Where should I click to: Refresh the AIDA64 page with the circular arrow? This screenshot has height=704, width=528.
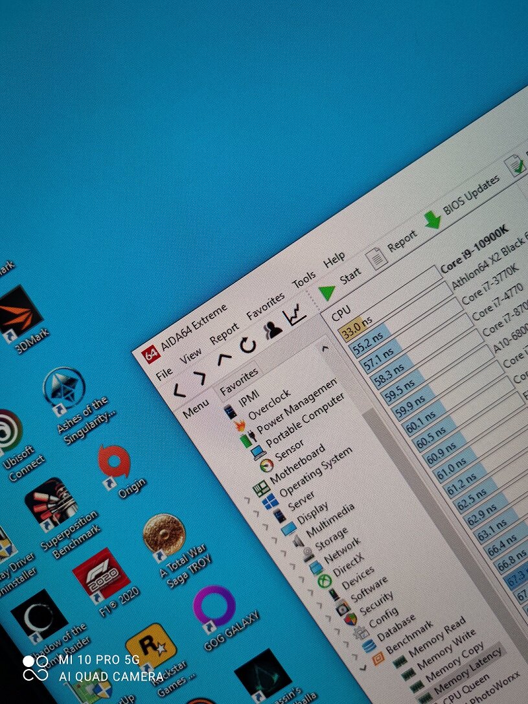(247, 345)
